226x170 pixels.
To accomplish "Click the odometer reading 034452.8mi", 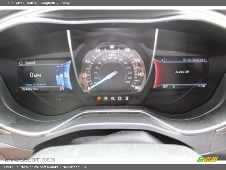I will pyautogui.click(x=30, y=89).
